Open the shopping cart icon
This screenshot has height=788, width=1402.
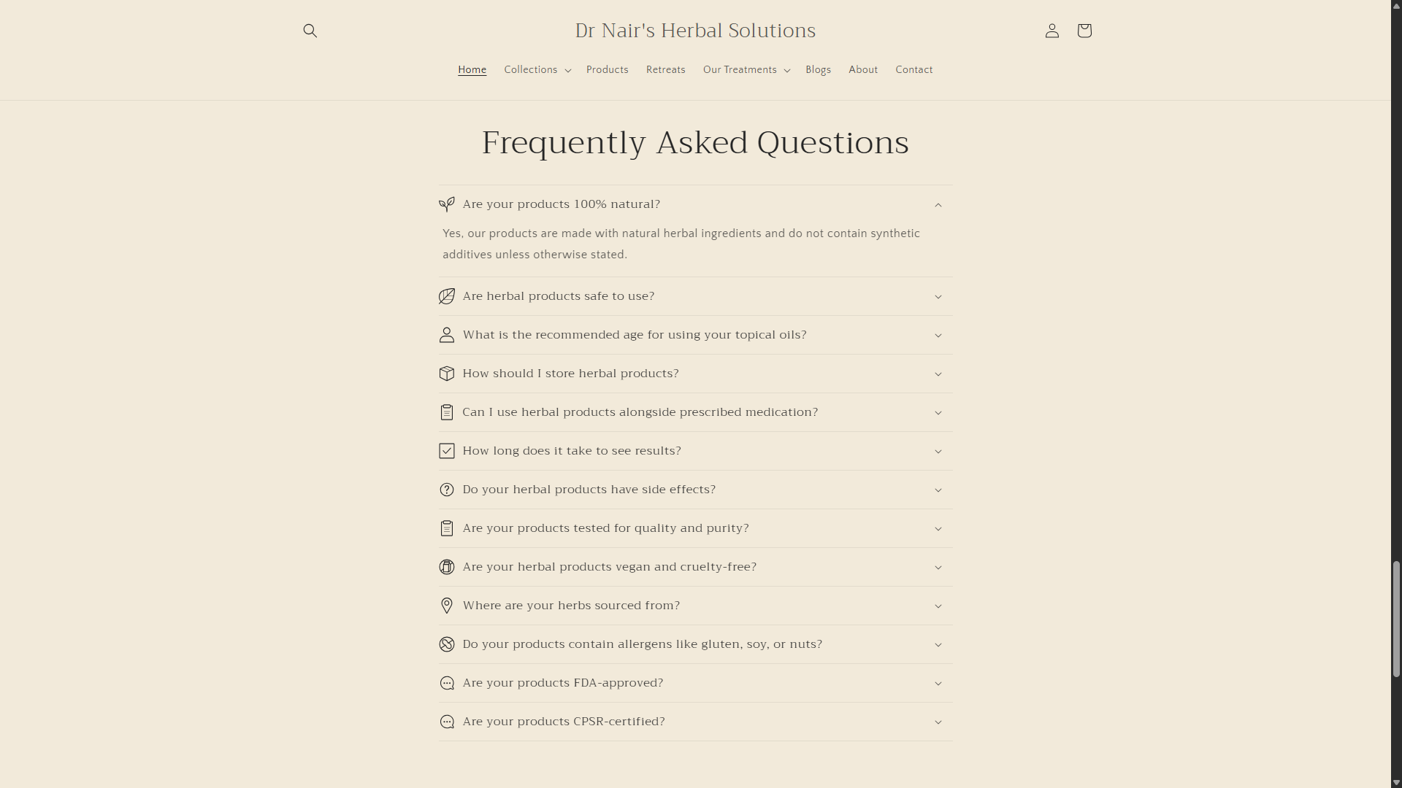pos(1084,31)
